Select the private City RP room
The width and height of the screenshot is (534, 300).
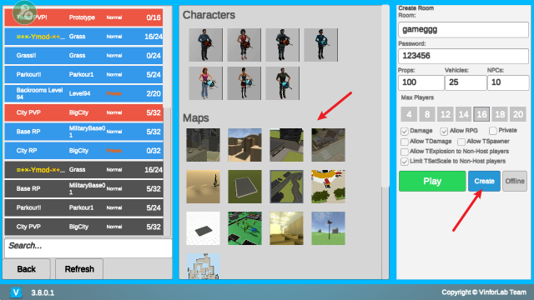pos(83,151)
